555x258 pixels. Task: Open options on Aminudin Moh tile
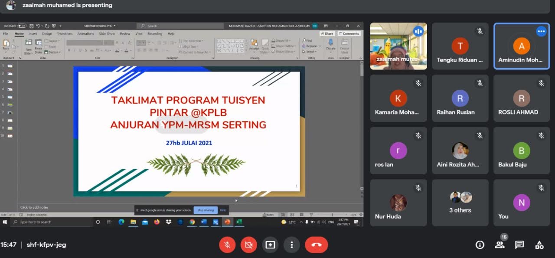coord(541,31)
